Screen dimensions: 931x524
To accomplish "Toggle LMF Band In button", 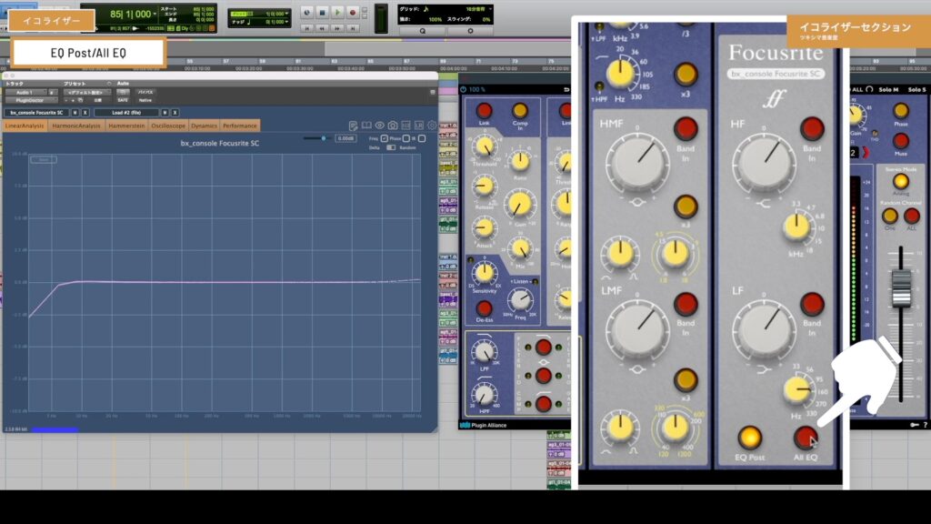I will [x=686, y=304].
